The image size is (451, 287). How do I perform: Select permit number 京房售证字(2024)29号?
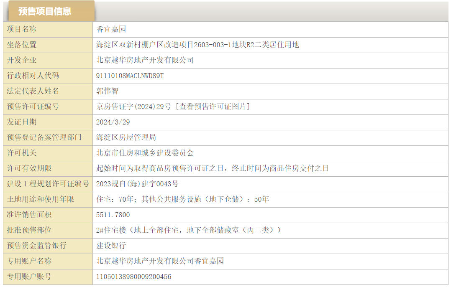tap(134, 107)
